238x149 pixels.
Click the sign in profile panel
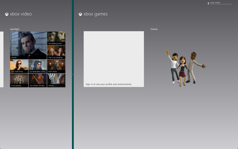(x=114, y=59)
